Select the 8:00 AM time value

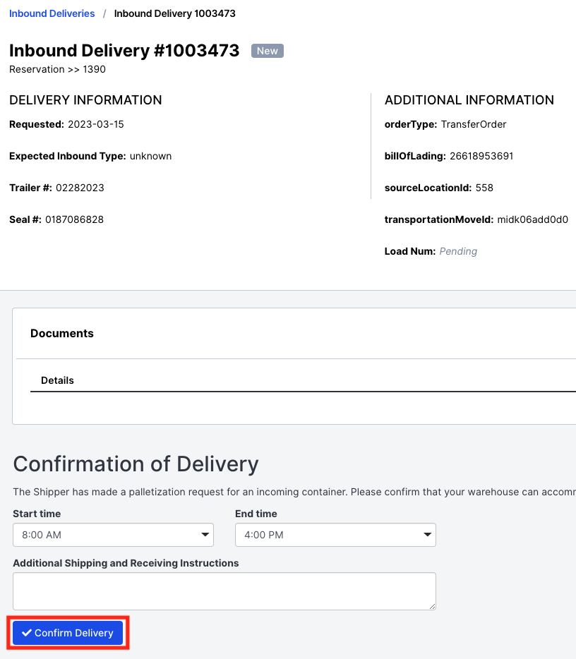(40, 535)
